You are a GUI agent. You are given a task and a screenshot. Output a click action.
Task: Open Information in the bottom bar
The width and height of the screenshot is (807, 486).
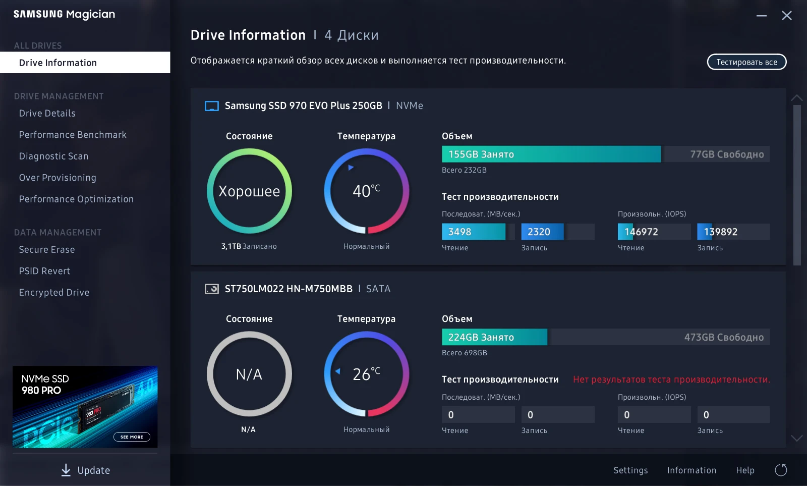tap(691, 470)
